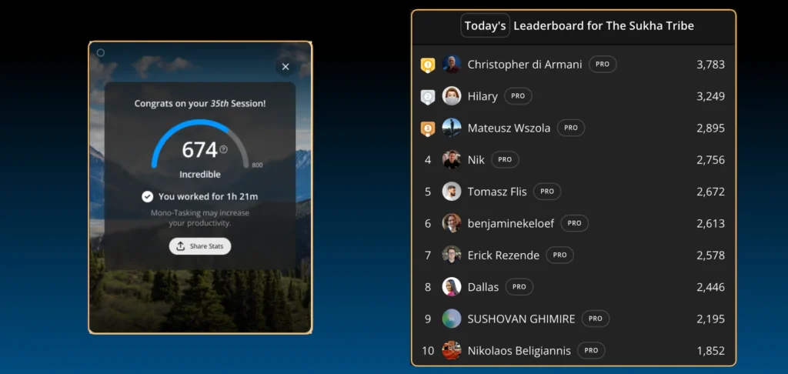Click the gold first-place medal icon
The image size is (788, 374).
coord(428,65)
